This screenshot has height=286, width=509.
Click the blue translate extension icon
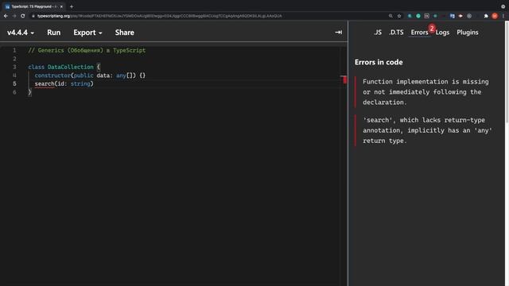(x=453, y=16)
